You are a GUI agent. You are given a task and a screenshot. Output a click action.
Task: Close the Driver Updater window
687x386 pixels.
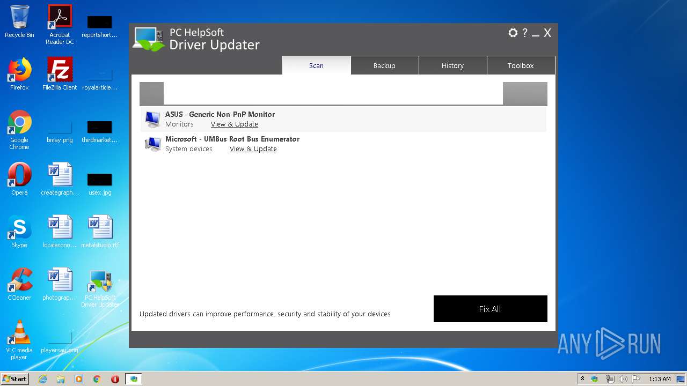[547, 33]
